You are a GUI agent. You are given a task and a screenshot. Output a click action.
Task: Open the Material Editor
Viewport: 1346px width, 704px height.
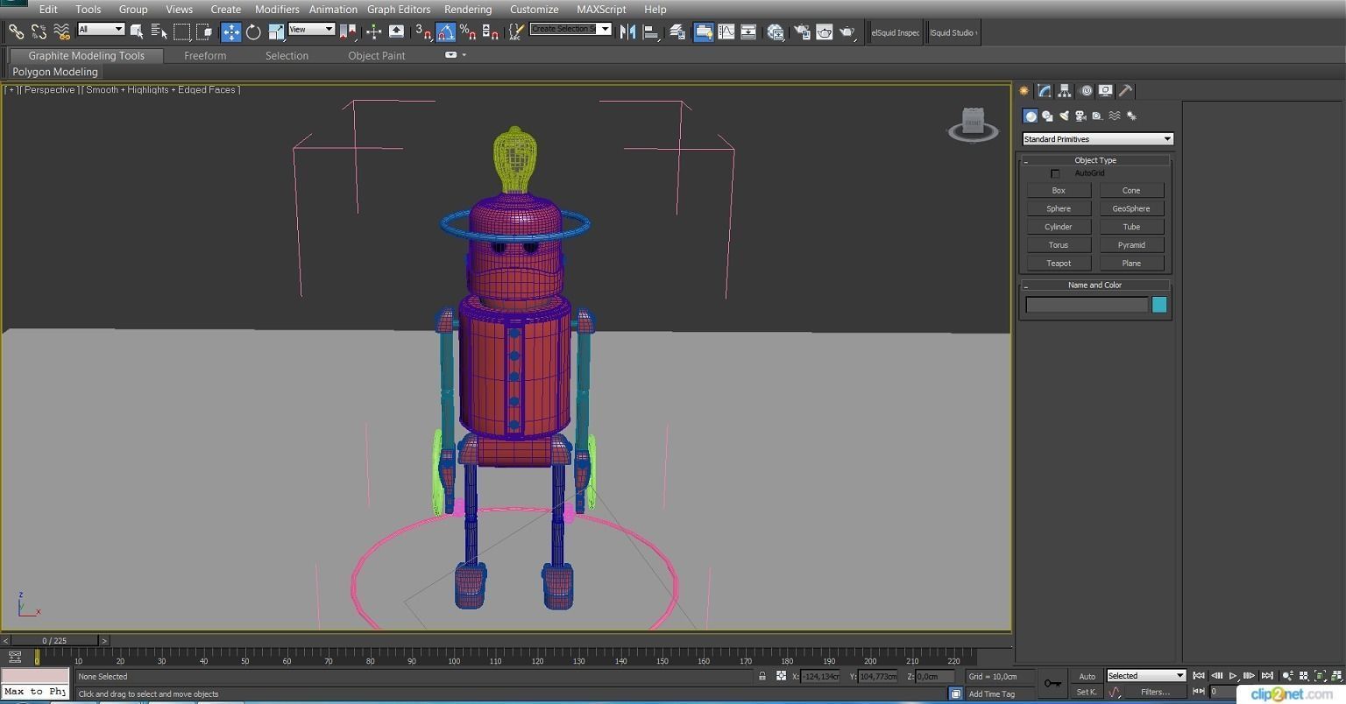click(776, 32)
